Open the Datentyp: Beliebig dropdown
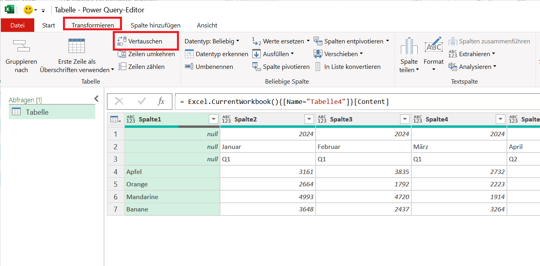The height and width of the screenshot is (266, 540). (212, 41)
